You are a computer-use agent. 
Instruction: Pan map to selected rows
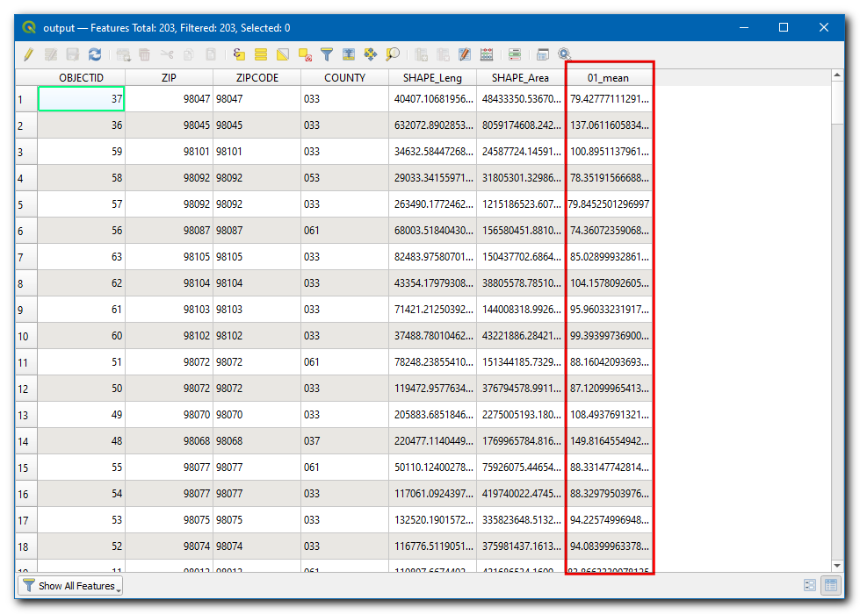pyautogui.click(x=371, y=54)
